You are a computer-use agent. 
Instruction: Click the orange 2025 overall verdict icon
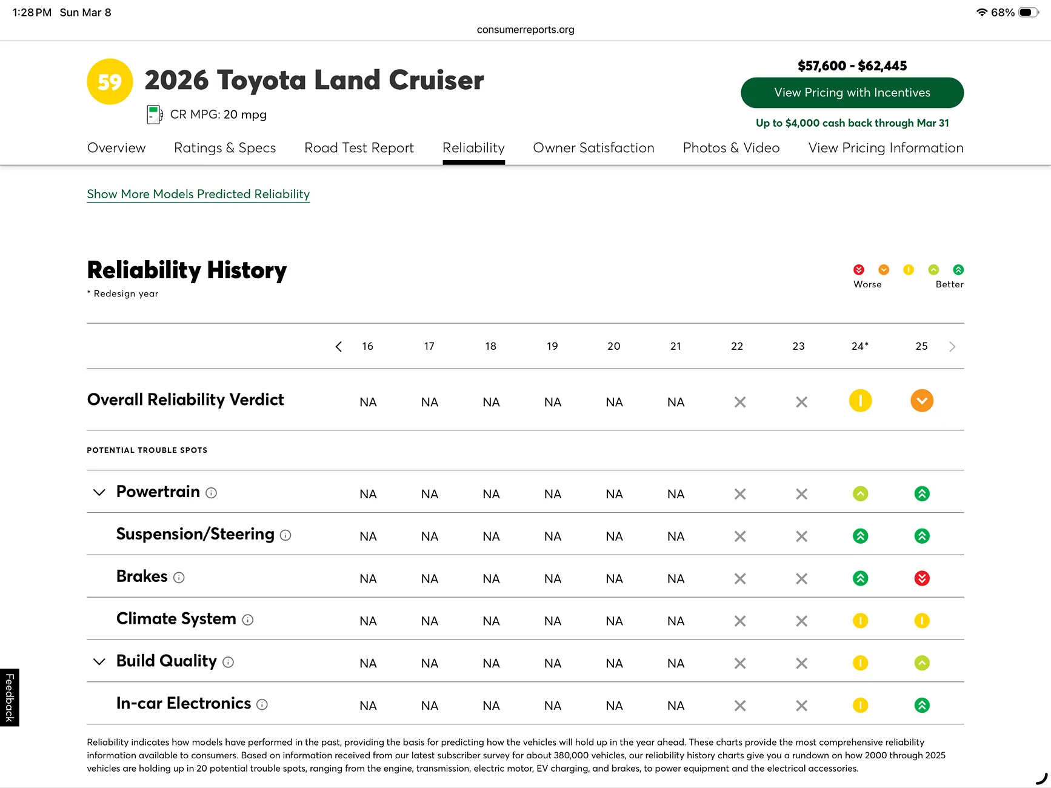tap(921, 401)
